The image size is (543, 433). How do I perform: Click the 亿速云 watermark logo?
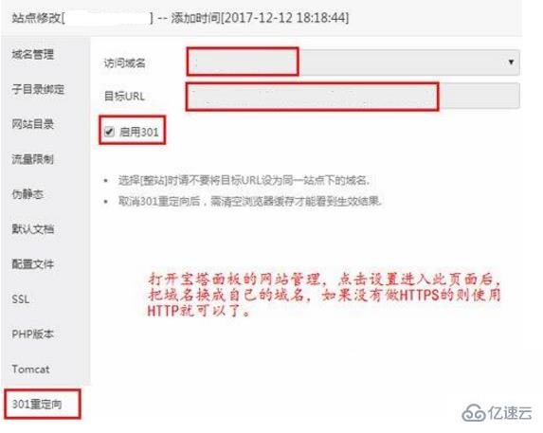498,412
